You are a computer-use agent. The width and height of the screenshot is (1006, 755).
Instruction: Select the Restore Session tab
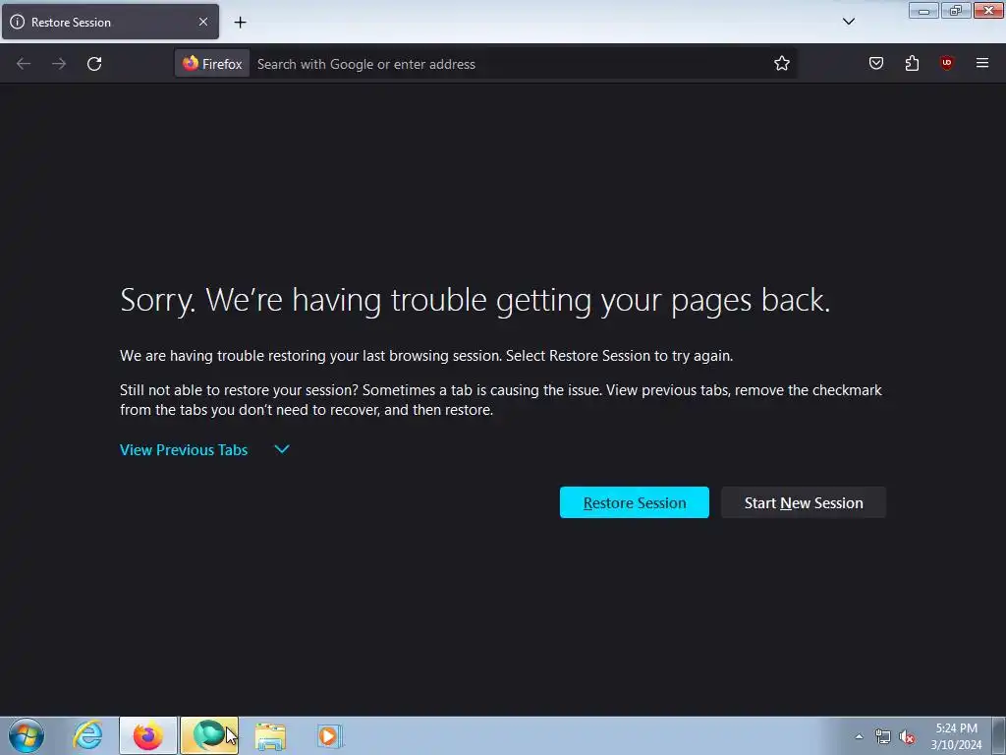coord(110,22)
